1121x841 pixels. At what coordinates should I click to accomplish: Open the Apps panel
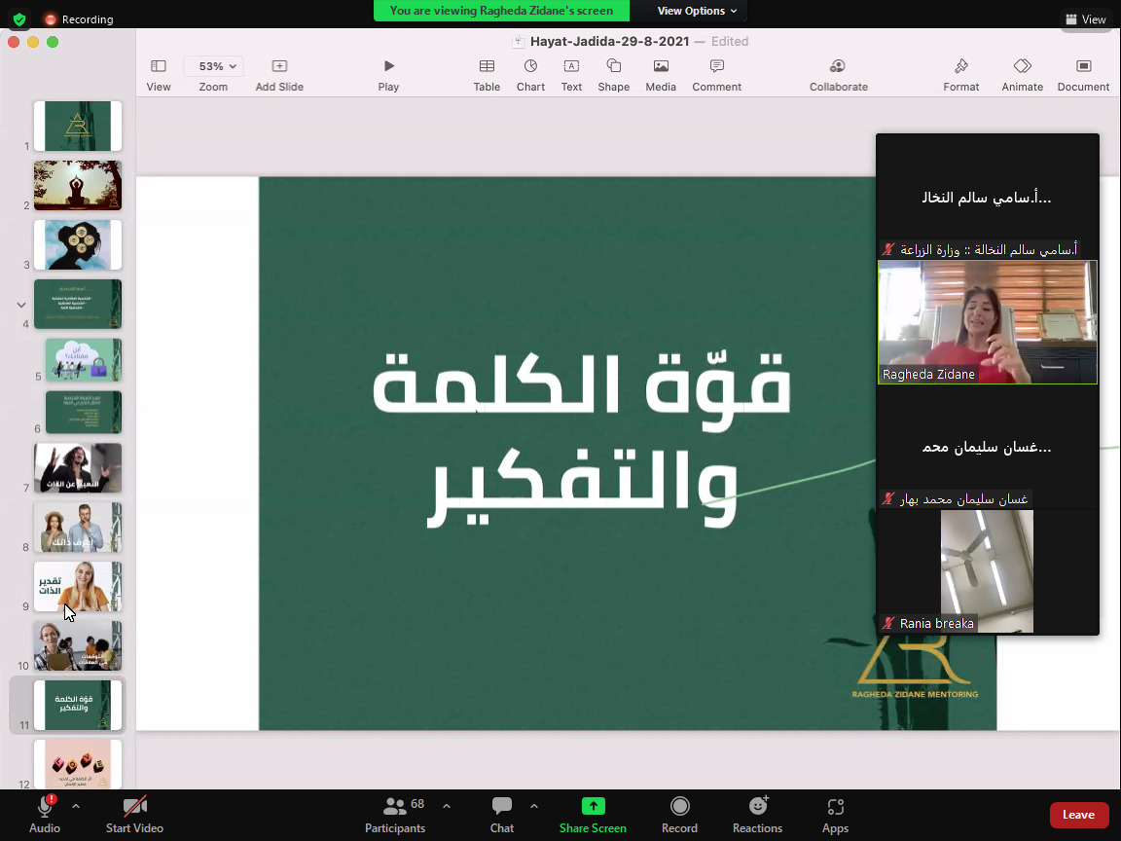click(x=835, y=807)
